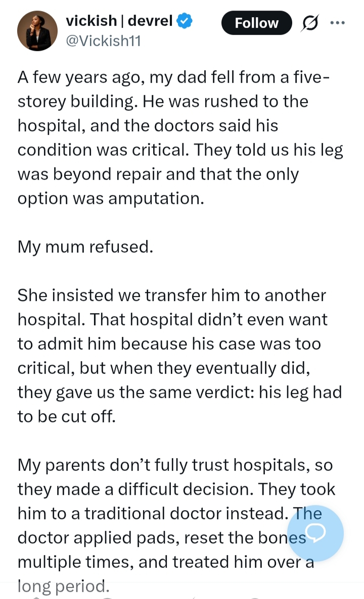Click the display name "vickish | devrel"
This screenshot has height=599, width=364.
click(119, 21)
